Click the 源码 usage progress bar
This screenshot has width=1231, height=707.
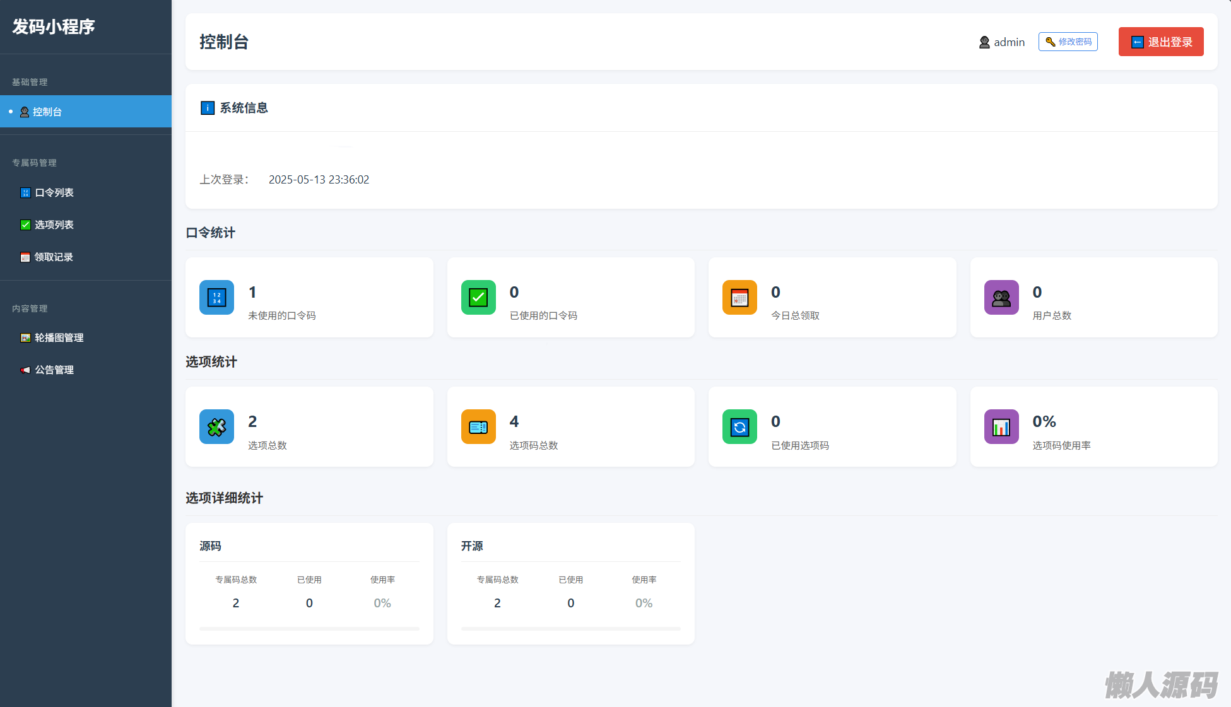[x=309, y=628]
